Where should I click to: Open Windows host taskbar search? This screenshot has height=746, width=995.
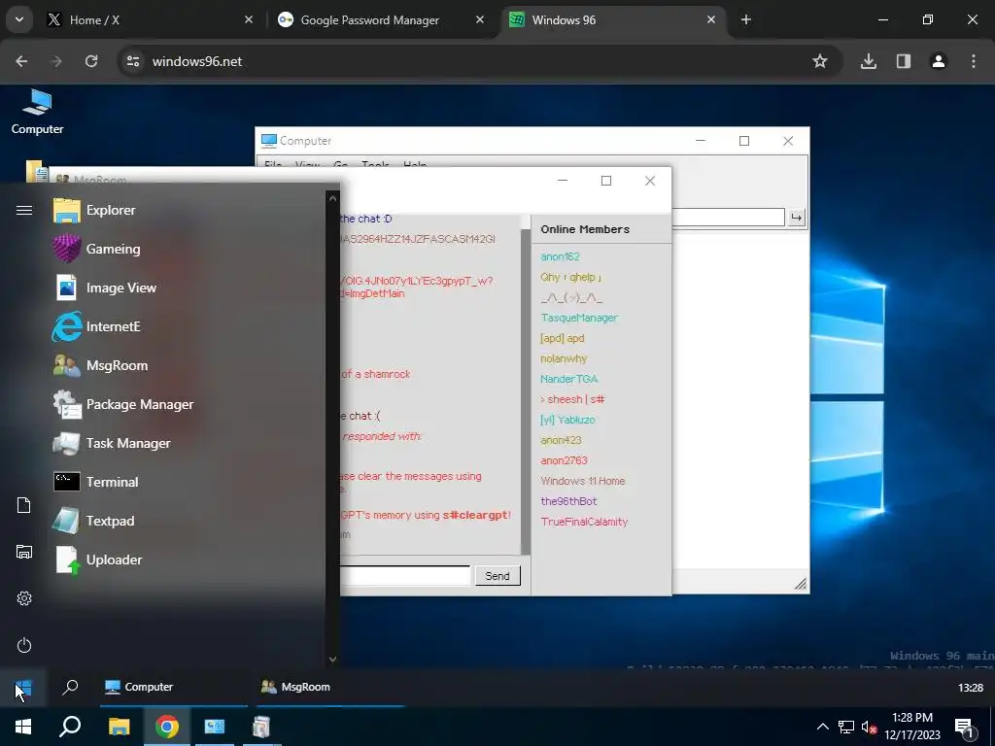click(x=70, y=727)
